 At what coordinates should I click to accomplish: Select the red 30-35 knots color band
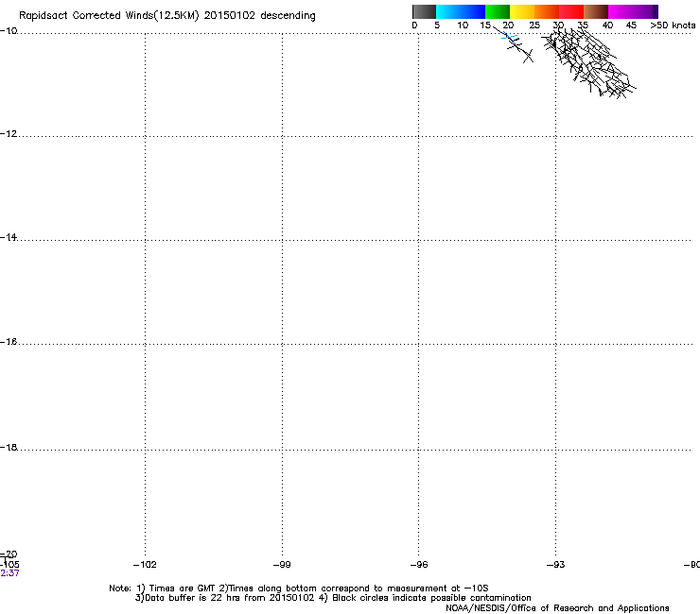pyautogui.click(x=571, y=11)
